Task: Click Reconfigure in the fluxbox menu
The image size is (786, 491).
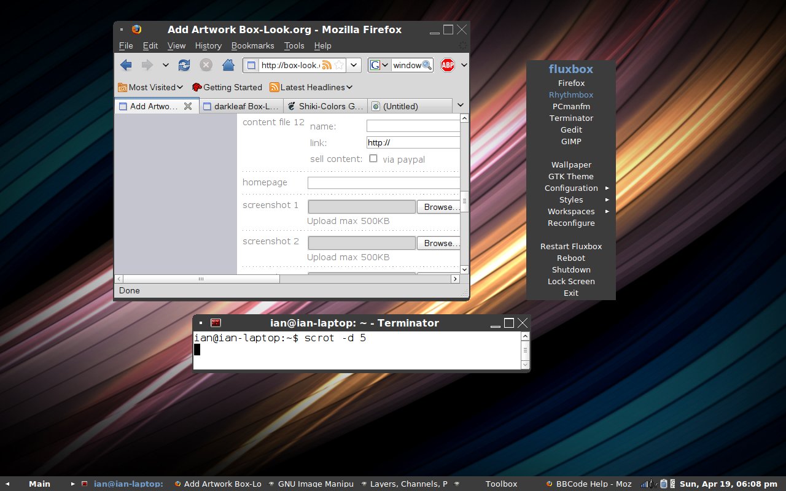Action: (571, 223)
